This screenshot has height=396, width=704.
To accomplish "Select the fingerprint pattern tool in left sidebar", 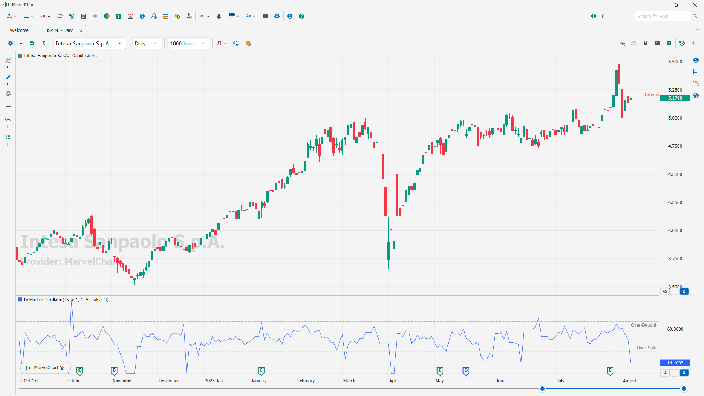I will coord(8,94).
